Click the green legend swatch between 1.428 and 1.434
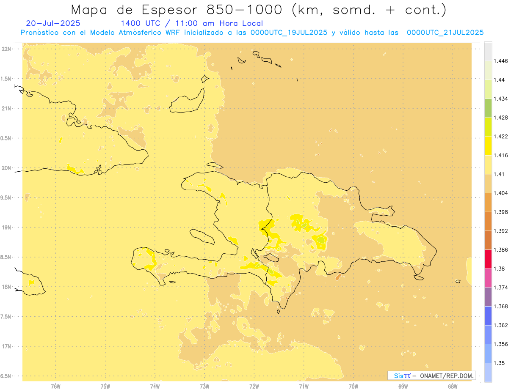Image resolution: width=508 pixels, height=392 pixels. (x=488, y=108)
